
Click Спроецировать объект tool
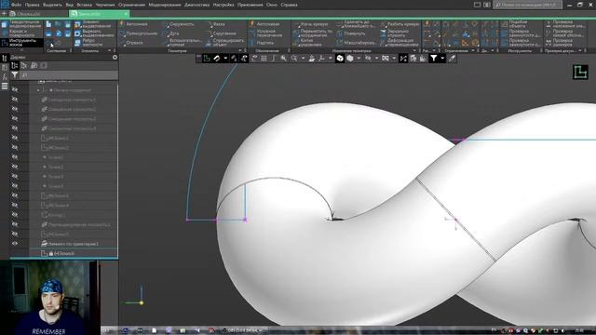click(x=225, y=42)
